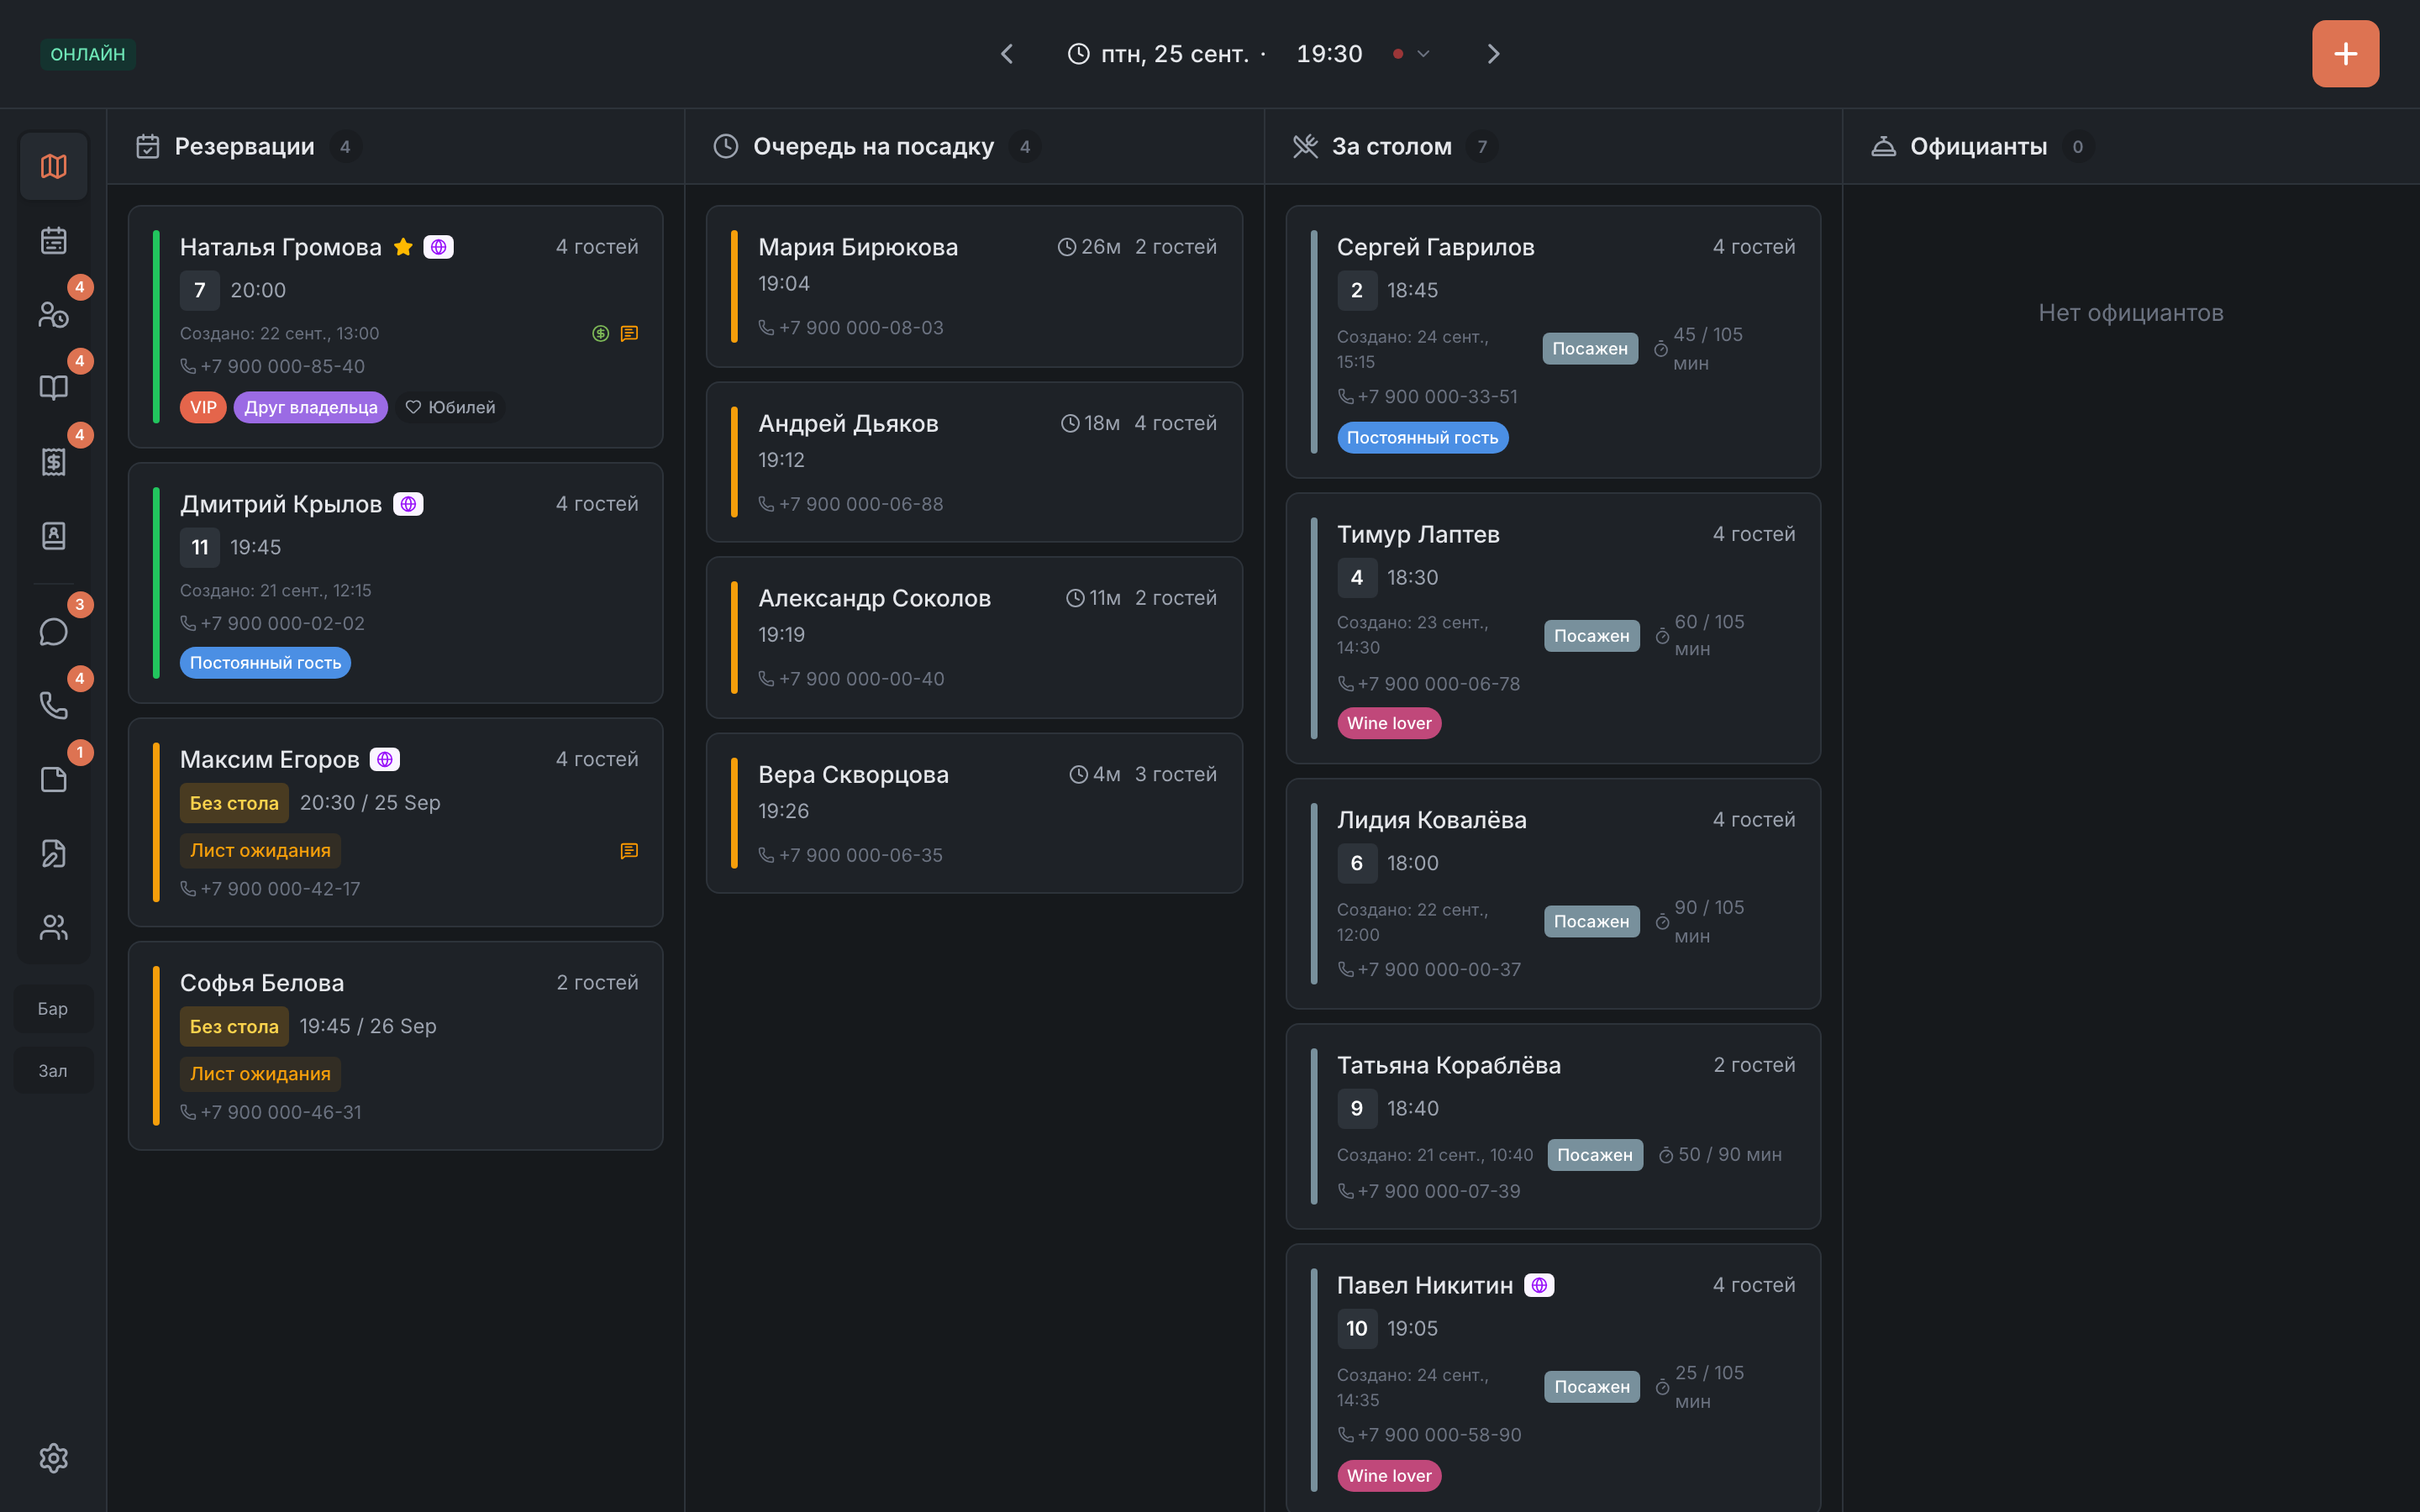
Task: Open the document icon with badge 1
Action: coord(53,780)
